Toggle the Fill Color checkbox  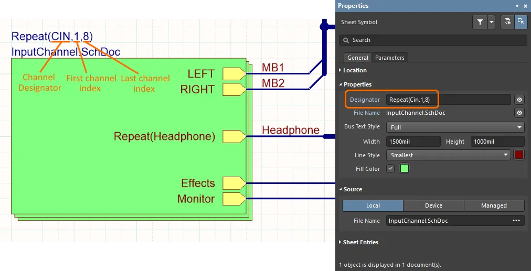[x=390, y=168]
